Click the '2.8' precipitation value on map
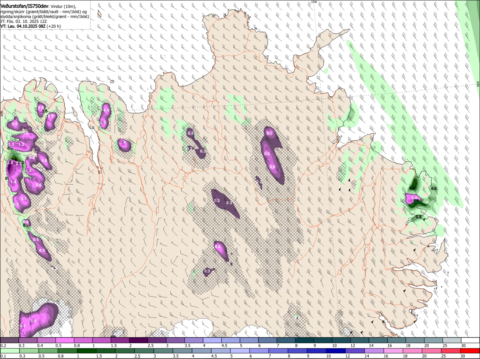The image size is (480, 359). coord(10,163)
